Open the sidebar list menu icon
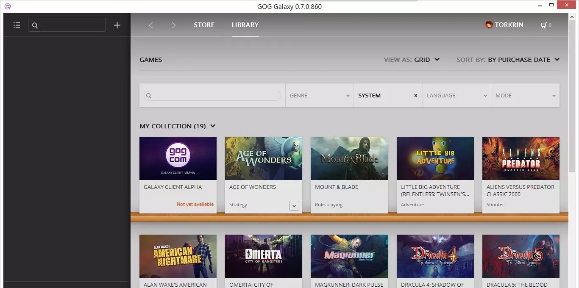Image resolution: width=579 pixels, height=288 pixels. coord(17,25)
